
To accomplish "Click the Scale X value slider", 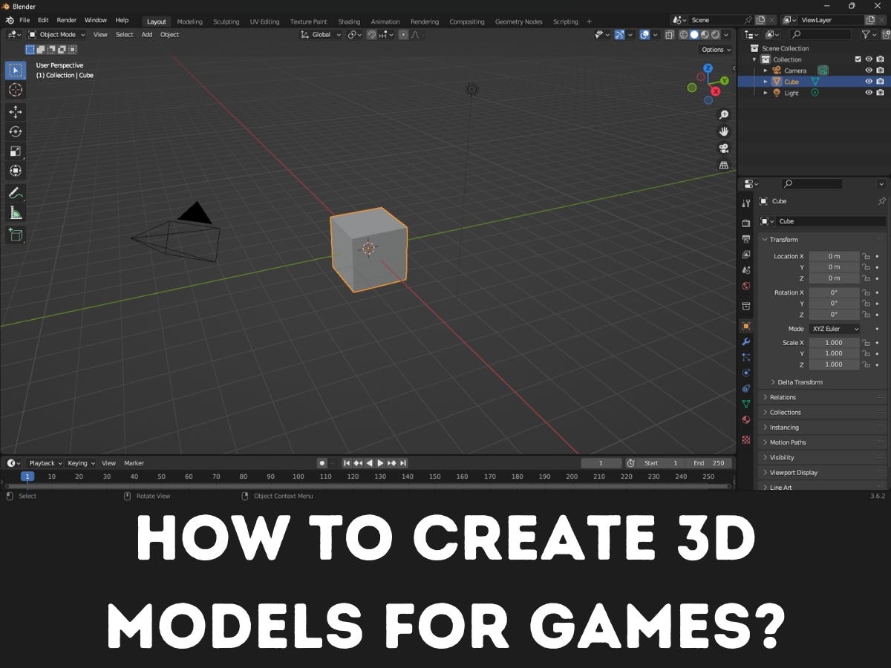I will point(833,342).
